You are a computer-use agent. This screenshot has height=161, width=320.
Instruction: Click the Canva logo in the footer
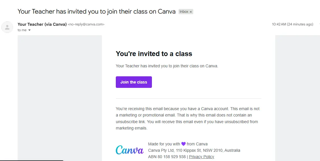pos(130,150)
